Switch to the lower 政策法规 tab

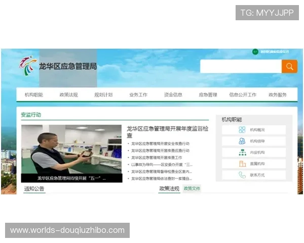pyautogui.click(x=169, y=188)
